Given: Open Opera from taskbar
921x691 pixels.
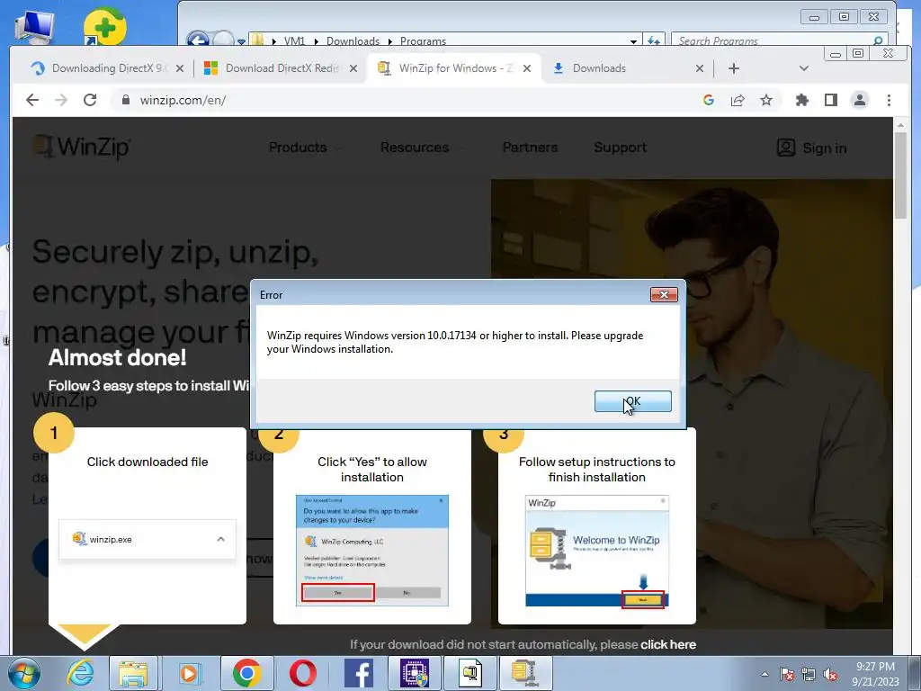Looking at the screenshot, I should [302, 673].
